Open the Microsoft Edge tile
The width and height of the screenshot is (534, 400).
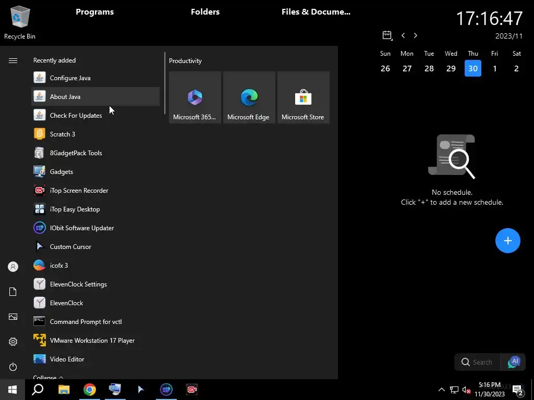point(249,97)
